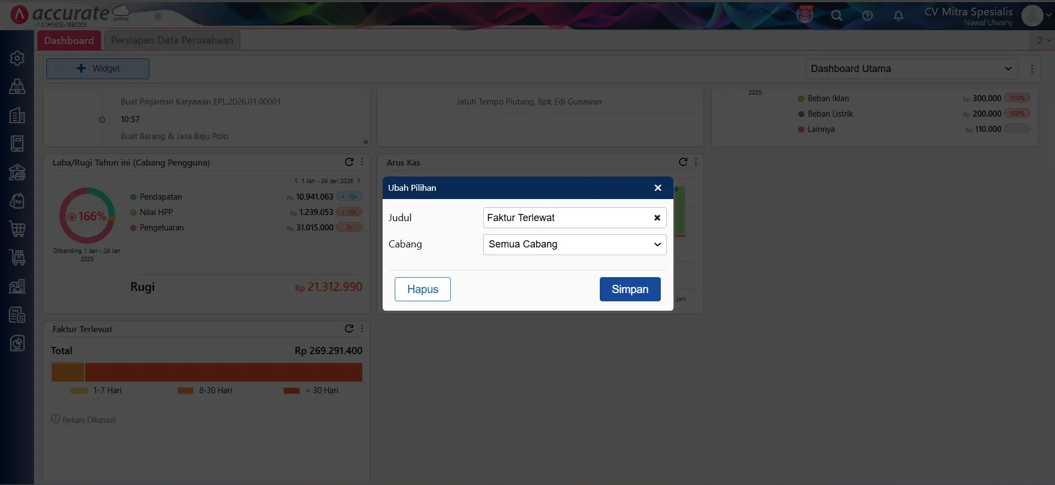
Task: Click the CV Mitra Spesialis company name
Action: pos(968,12)
